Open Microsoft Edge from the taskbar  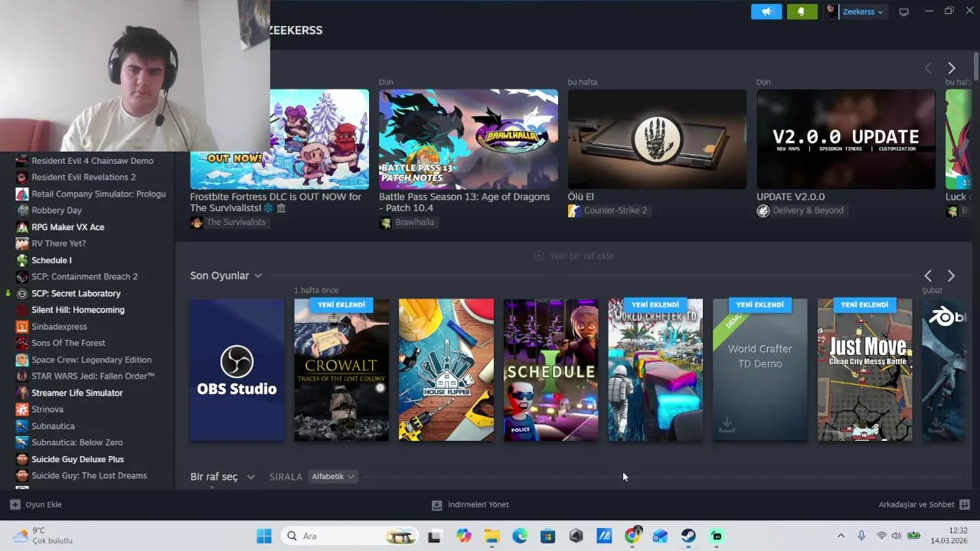[x=520, y=536]
